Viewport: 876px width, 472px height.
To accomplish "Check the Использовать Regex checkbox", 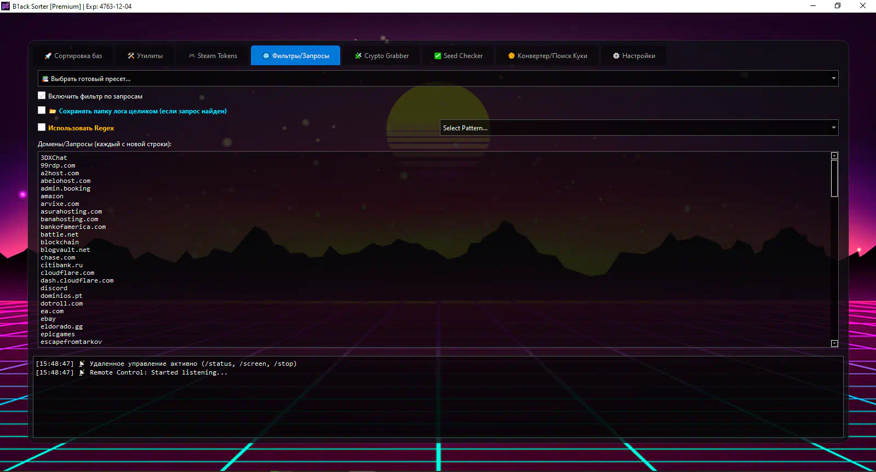I will [x=42, y=128].
